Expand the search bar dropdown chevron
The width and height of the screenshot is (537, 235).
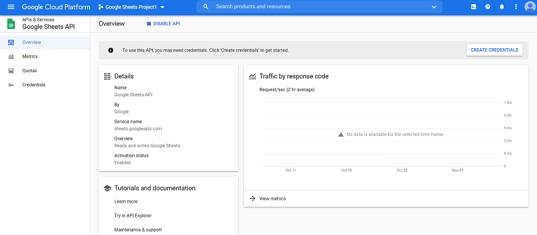click(434, 7)
